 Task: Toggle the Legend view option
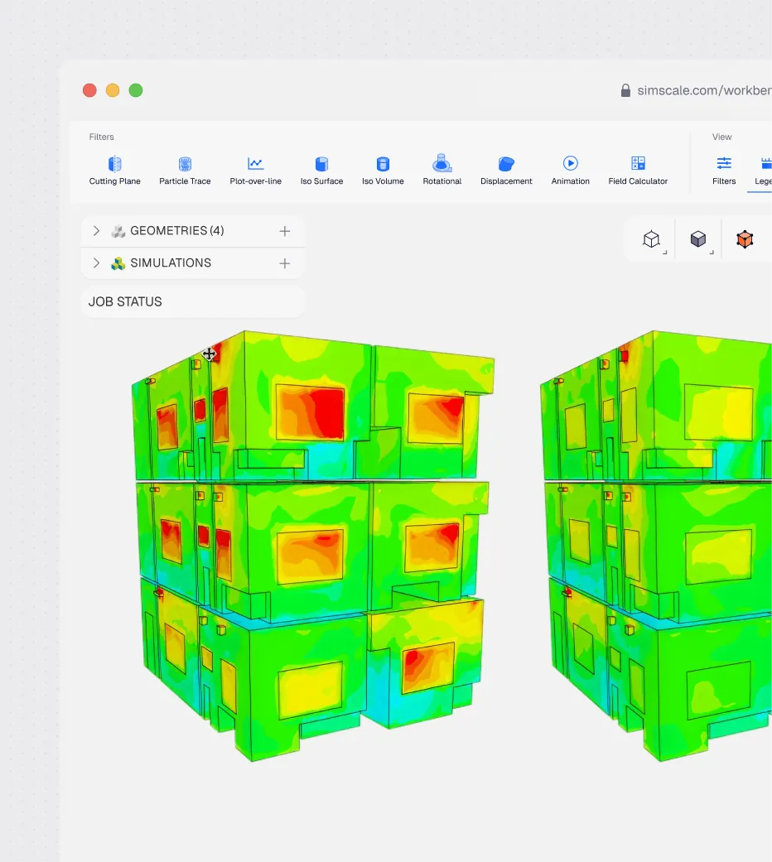pyautogui.click(x=763, y=171)
